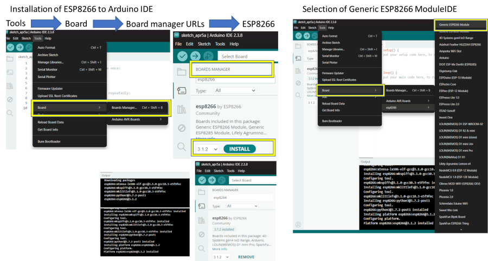Open 3.1.2 version dropdown next to REMOVE
The height and width of the screenshot is (261, 488).
(221, 257)
